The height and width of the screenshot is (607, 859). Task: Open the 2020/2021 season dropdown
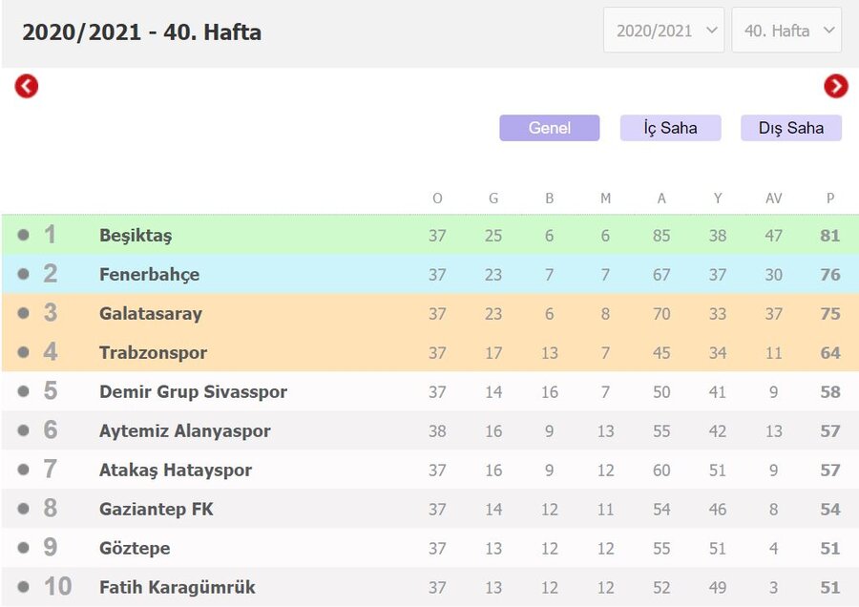(664, 31)
